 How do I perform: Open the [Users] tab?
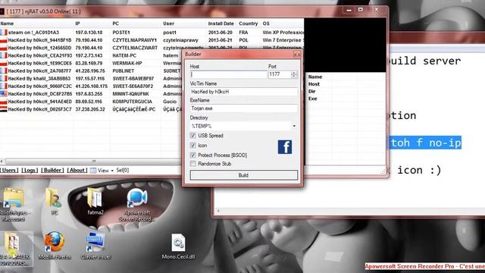tap(9, 170)
